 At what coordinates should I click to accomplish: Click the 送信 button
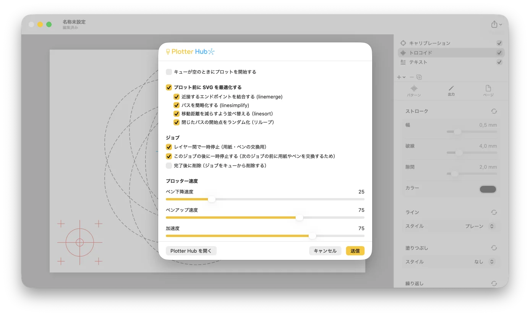click(355, 251)
